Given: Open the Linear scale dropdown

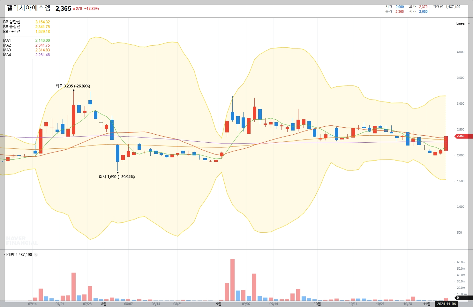Looking at the screenshot, I should pos(463,23).
